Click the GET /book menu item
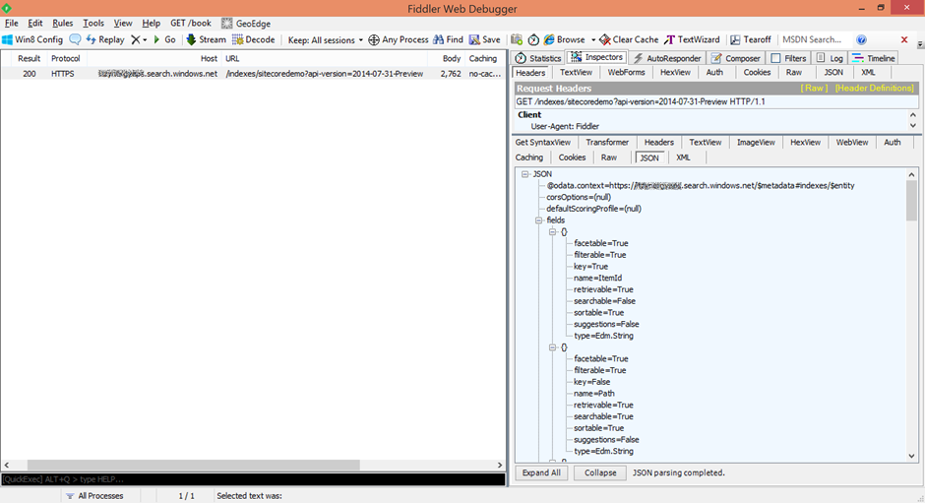This screenshot has width=925, height=503. point(191,23)
